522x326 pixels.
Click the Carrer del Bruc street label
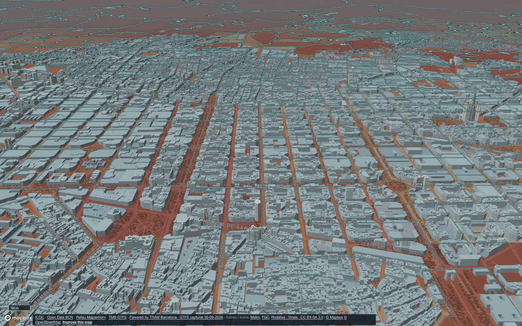tap(298, 196)
